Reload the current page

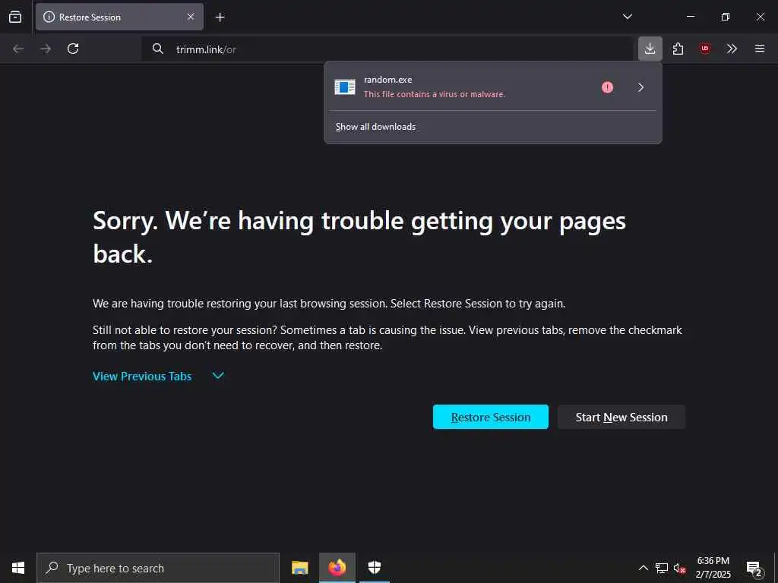(73, 49)
